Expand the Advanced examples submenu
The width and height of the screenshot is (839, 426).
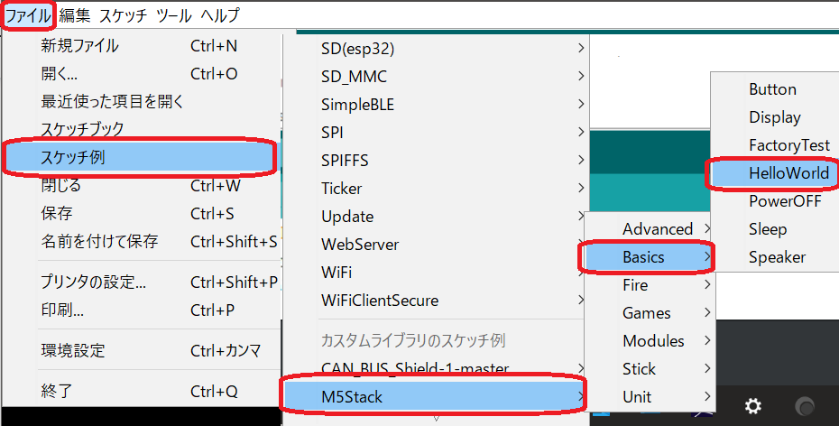point(657,229)
